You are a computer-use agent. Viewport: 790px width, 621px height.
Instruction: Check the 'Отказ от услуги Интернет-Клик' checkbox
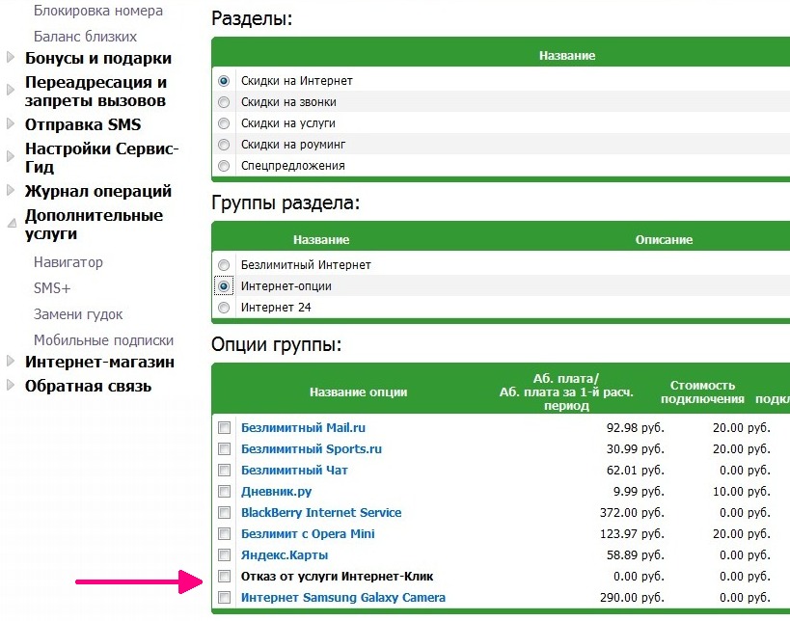224,577
